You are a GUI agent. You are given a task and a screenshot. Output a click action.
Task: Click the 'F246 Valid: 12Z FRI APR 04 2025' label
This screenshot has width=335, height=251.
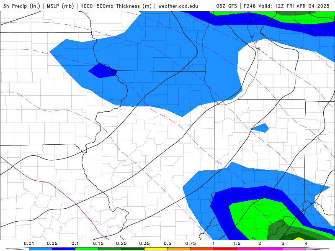click(x=286, y=6)
